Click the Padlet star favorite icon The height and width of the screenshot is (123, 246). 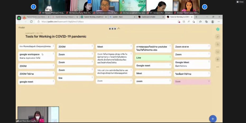click(218, 44)
